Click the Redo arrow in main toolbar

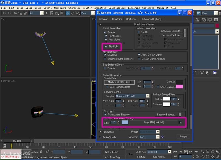point(9,13)
